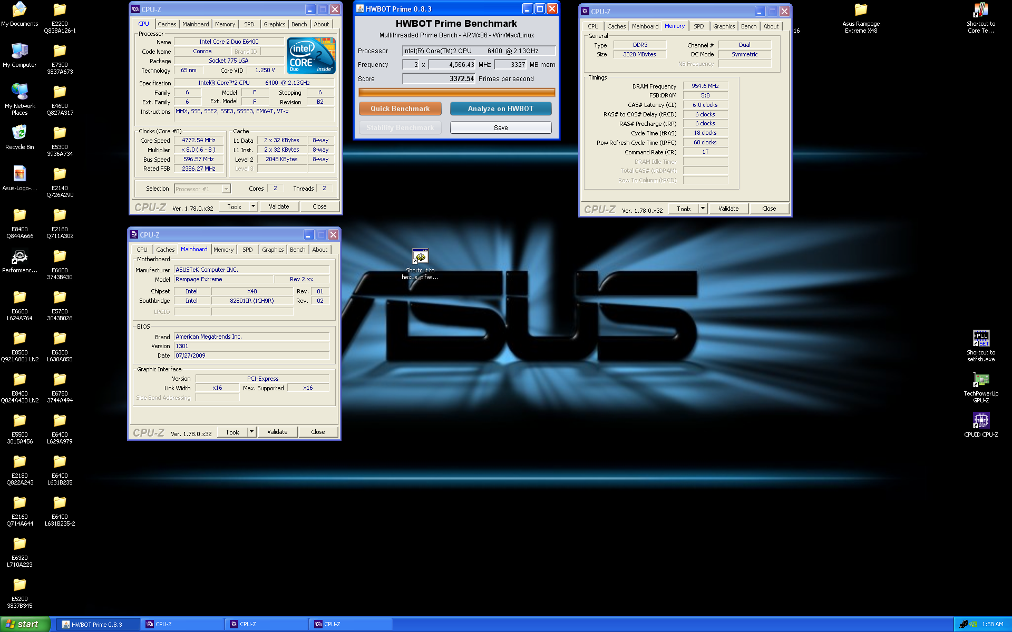Image resolution: width=1012 pixels, height=632 pixels.
Task: Open My Network Places icon
Action: (x=20, y=100)
